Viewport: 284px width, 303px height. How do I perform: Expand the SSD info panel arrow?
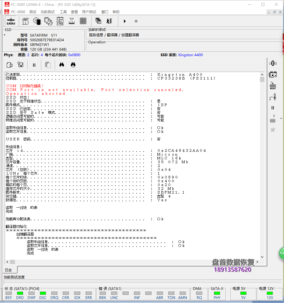click(5, 35)
